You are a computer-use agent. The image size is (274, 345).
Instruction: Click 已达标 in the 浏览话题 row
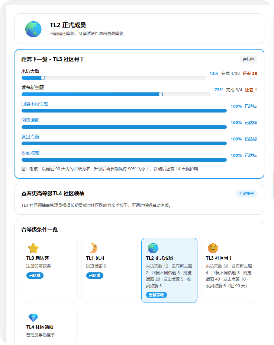[251, 123]
